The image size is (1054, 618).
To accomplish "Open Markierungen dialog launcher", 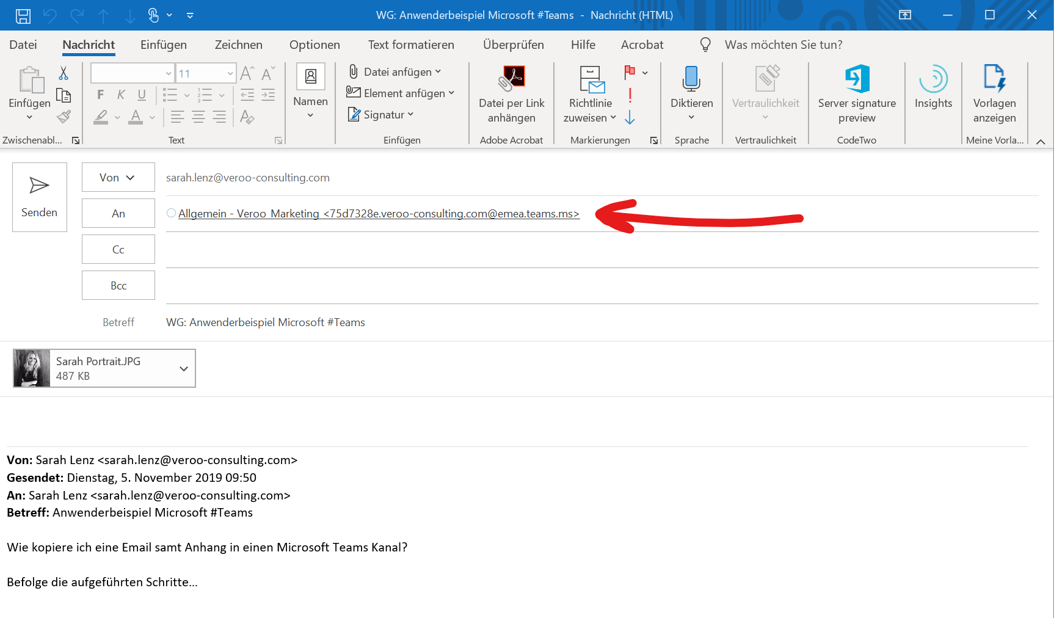I will (654, 140).
